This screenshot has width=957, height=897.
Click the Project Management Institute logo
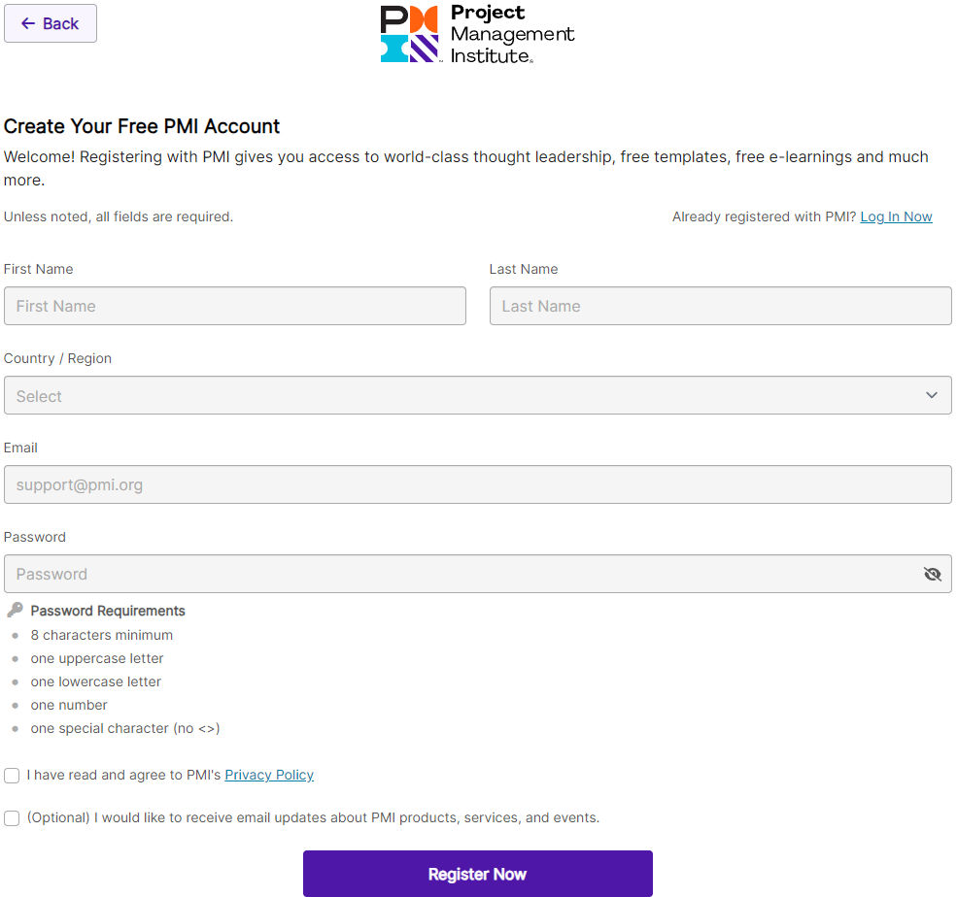pyautogui.click(x=477, y=34)
